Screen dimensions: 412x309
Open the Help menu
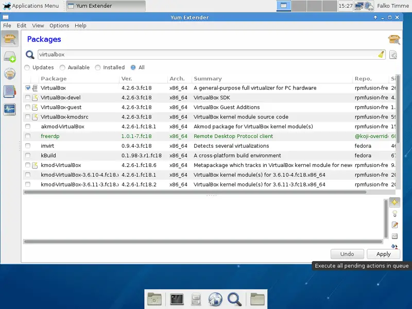click(80, 25)
